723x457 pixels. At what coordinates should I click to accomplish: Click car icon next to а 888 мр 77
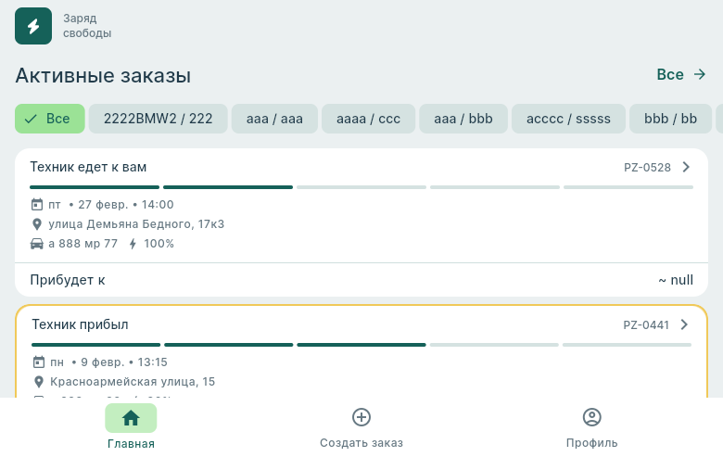tap(38, 244)
